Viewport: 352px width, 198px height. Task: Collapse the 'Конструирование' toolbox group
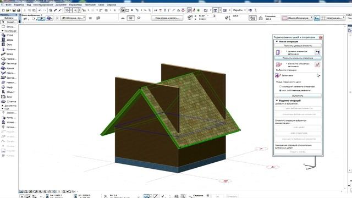pos(2,31)
